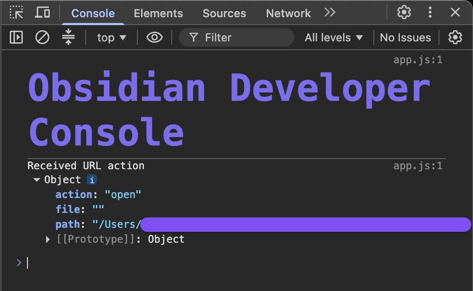Switch to the Console tab
Screen dimensions: 473x291
93,13
